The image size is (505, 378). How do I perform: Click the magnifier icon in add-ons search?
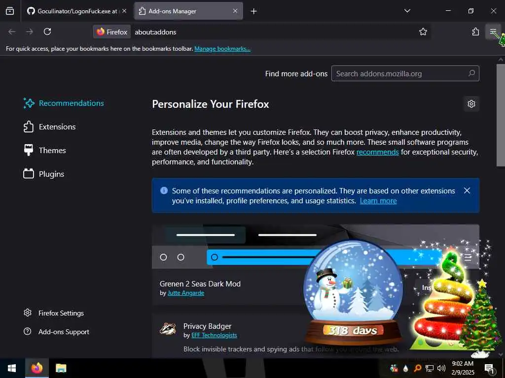click(x=471, y=73)
